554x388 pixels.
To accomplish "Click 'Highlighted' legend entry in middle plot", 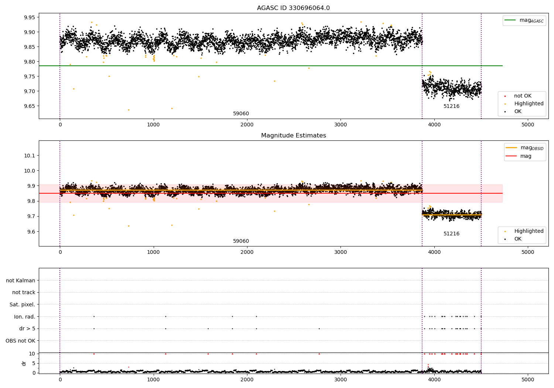I will tap(529, 231).
